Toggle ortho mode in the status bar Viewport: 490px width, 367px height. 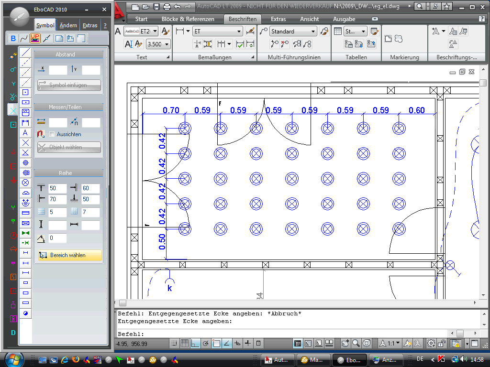point(195,343)
